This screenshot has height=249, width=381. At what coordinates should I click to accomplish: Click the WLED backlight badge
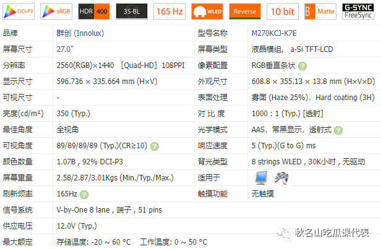(x=207, y=11)
